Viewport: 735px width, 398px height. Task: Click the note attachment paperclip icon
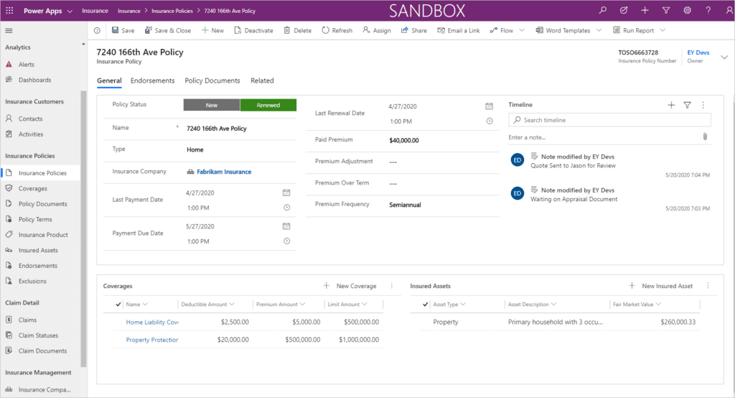705,136
